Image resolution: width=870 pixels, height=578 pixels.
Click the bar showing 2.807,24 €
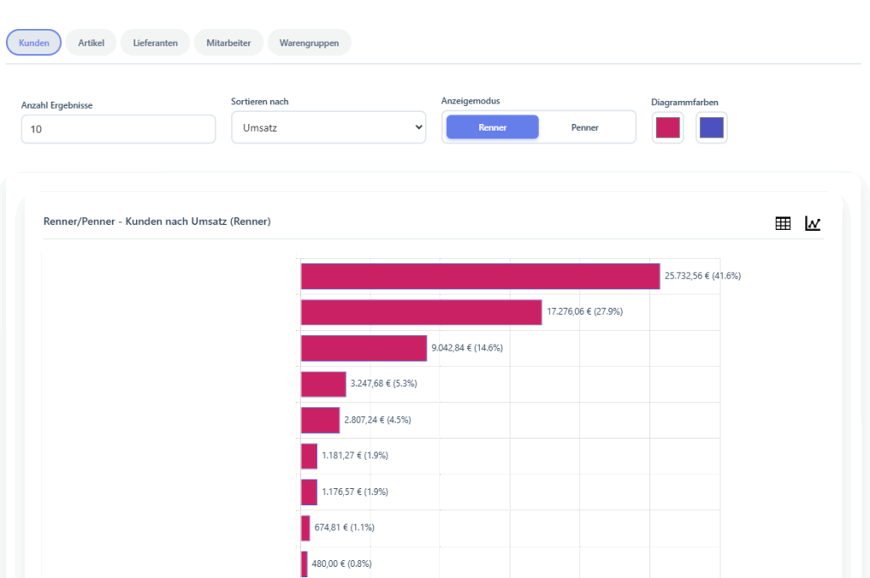point(319,420)
